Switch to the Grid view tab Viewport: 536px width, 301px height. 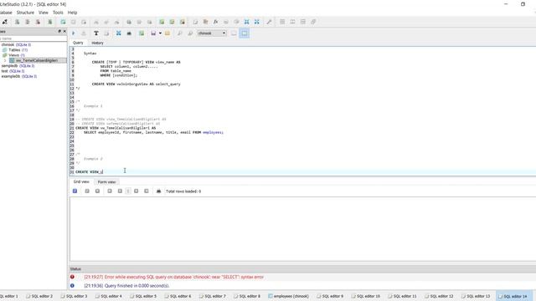(x=81, y=182)
